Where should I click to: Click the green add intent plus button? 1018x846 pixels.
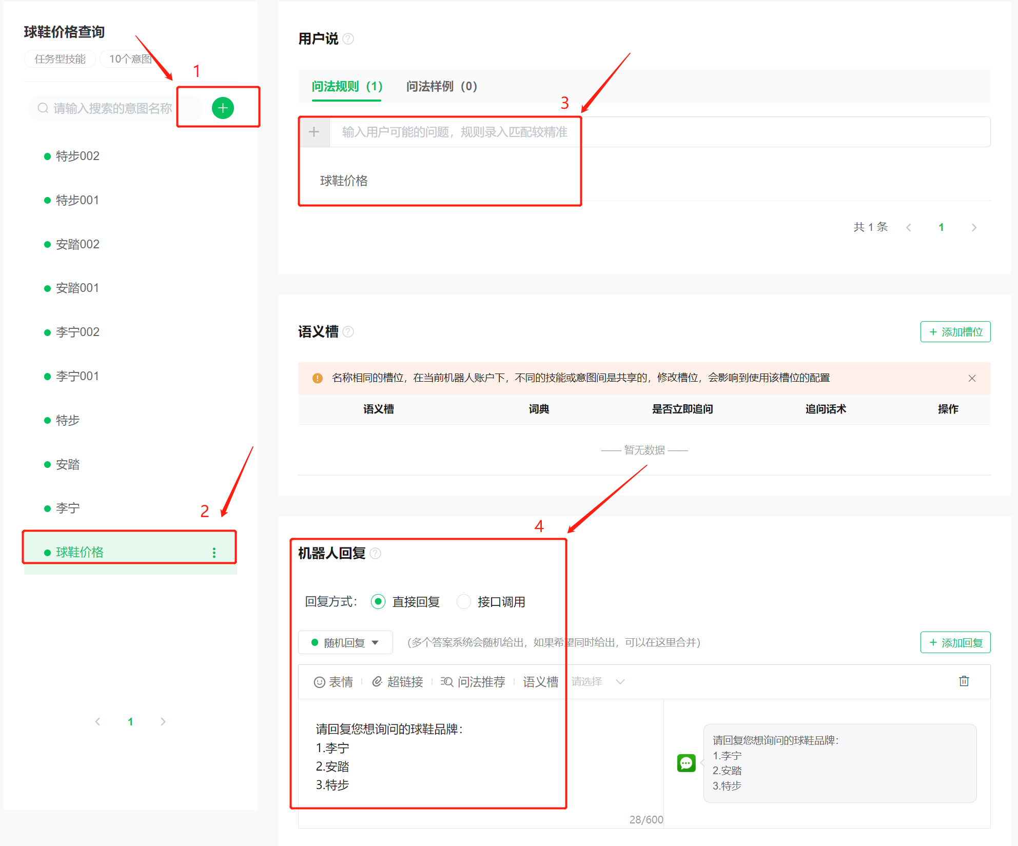(223, 108)
